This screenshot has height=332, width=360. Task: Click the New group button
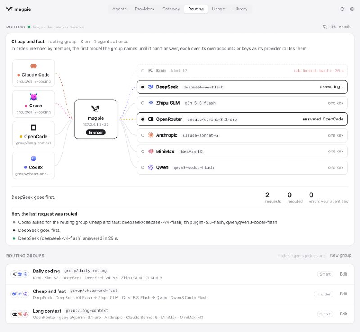(341, 255)
